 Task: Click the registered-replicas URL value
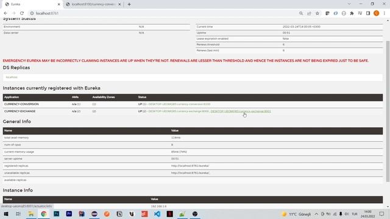pyautogui.click(x=190, y=166)
